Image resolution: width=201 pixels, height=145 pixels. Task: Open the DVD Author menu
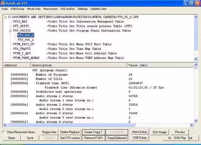[x=67, y=9]
